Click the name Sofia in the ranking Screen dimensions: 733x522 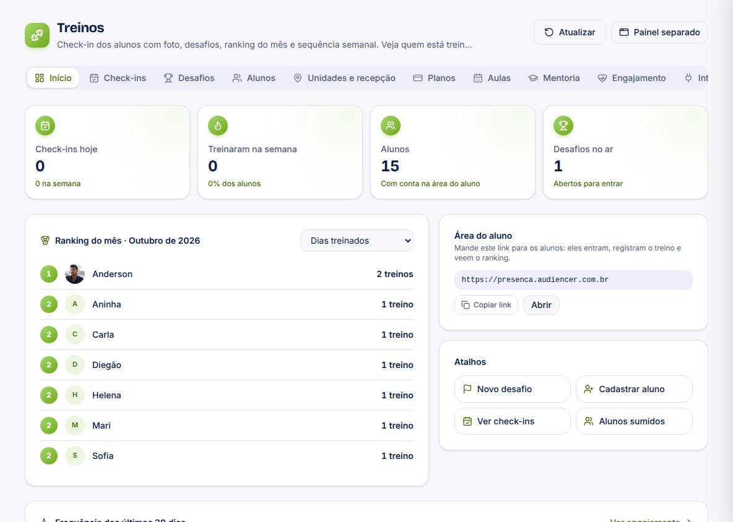[103, 456]
